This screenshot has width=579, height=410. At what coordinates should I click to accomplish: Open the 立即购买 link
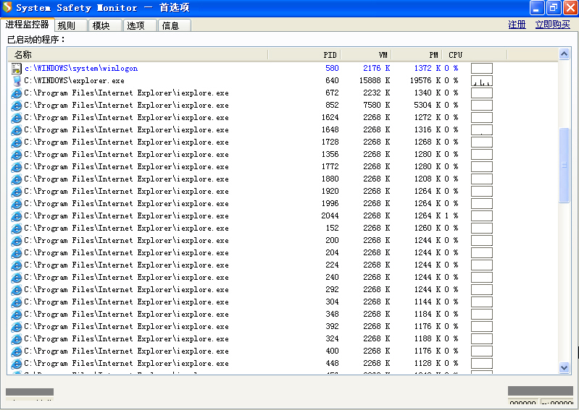(x=552, y=25)
